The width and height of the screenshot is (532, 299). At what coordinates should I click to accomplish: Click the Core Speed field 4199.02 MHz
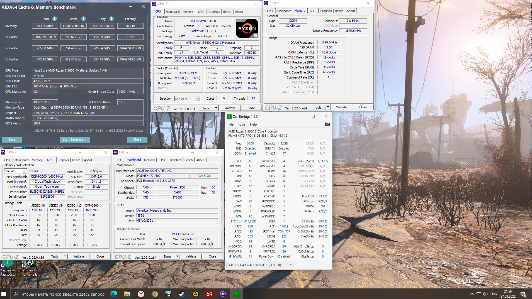point(188,73)
